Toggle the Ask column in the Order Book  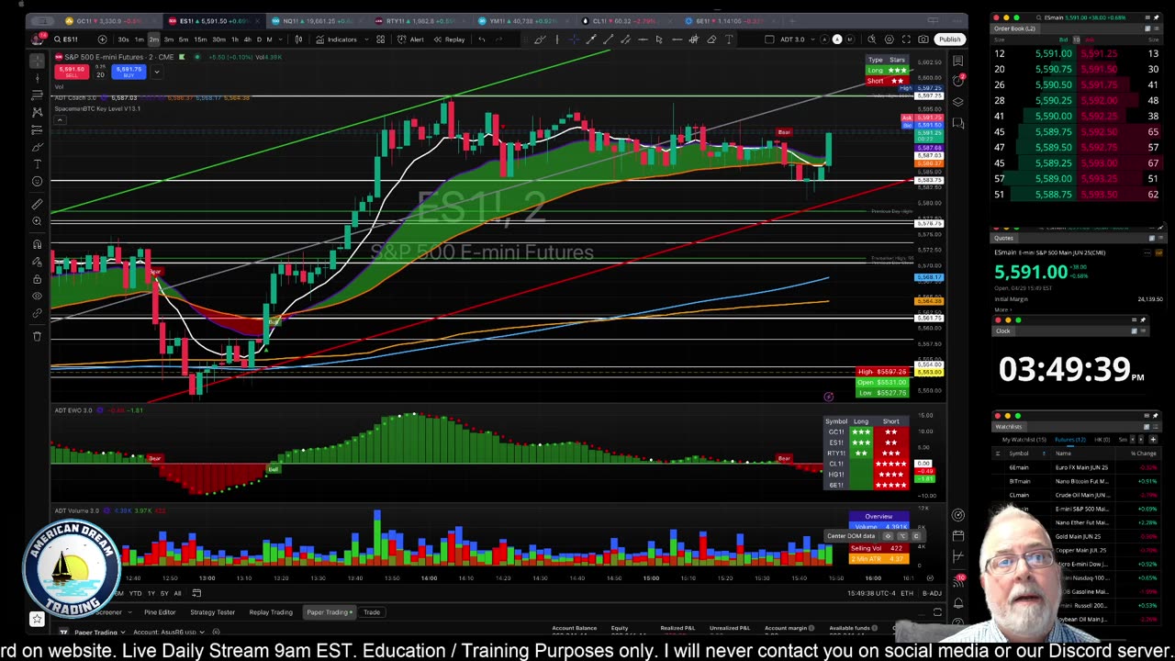1090,39
